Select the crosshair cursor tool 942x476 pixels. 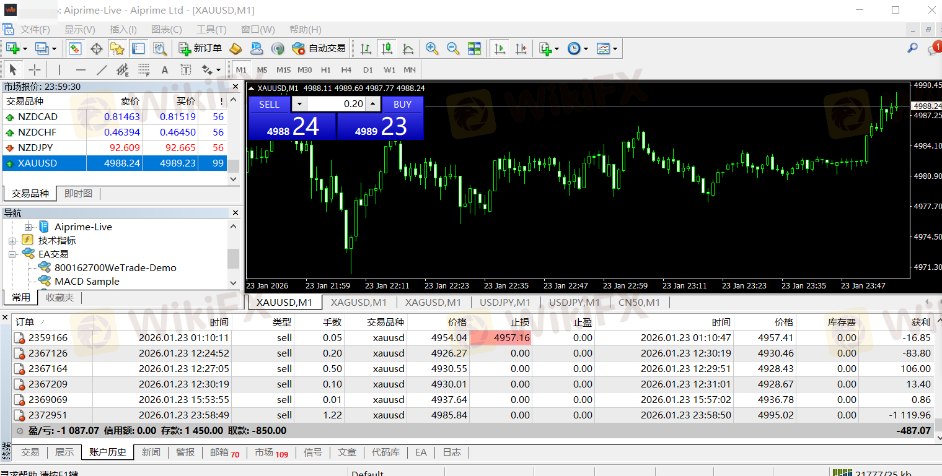[35, 69]
